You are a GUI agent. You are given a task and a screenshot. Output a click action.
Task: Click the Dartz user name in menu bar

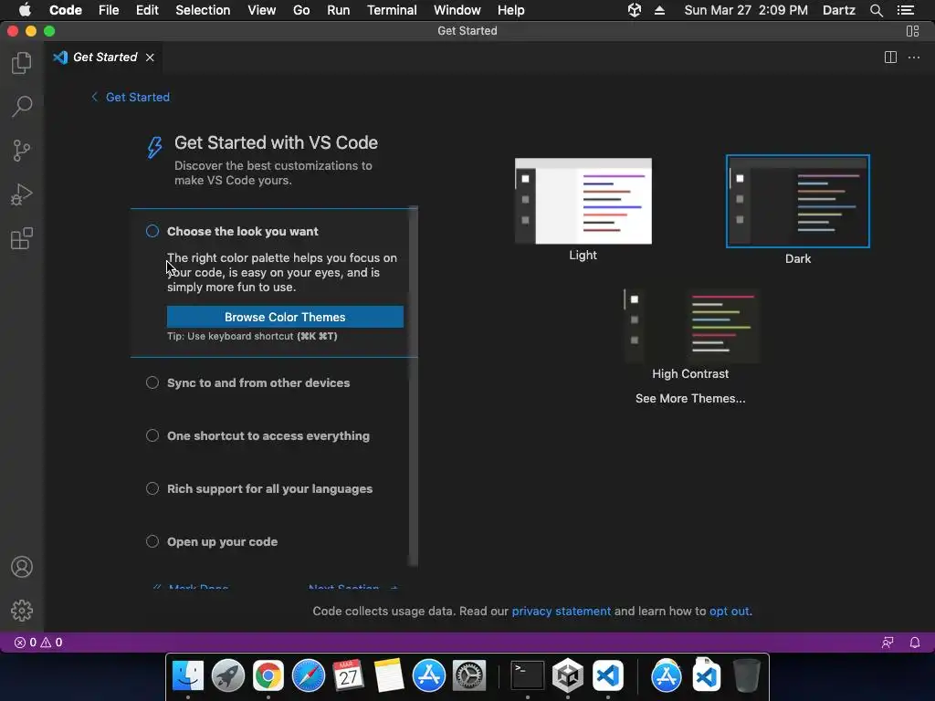pyautogui.click(x=838, y=10)
